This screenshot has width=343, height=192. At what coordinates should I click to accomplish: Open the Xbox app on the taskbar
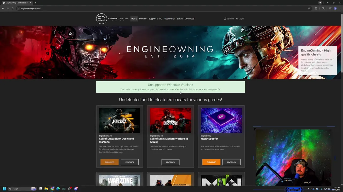click(x=64, y=189)
